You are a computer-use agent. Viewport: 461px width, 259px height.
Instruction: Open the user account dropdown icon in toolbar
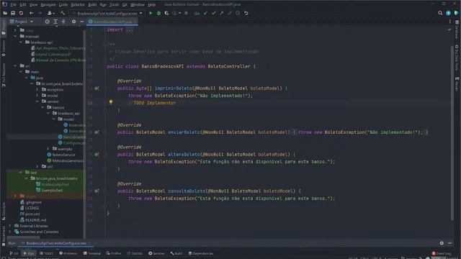(50, 13)
